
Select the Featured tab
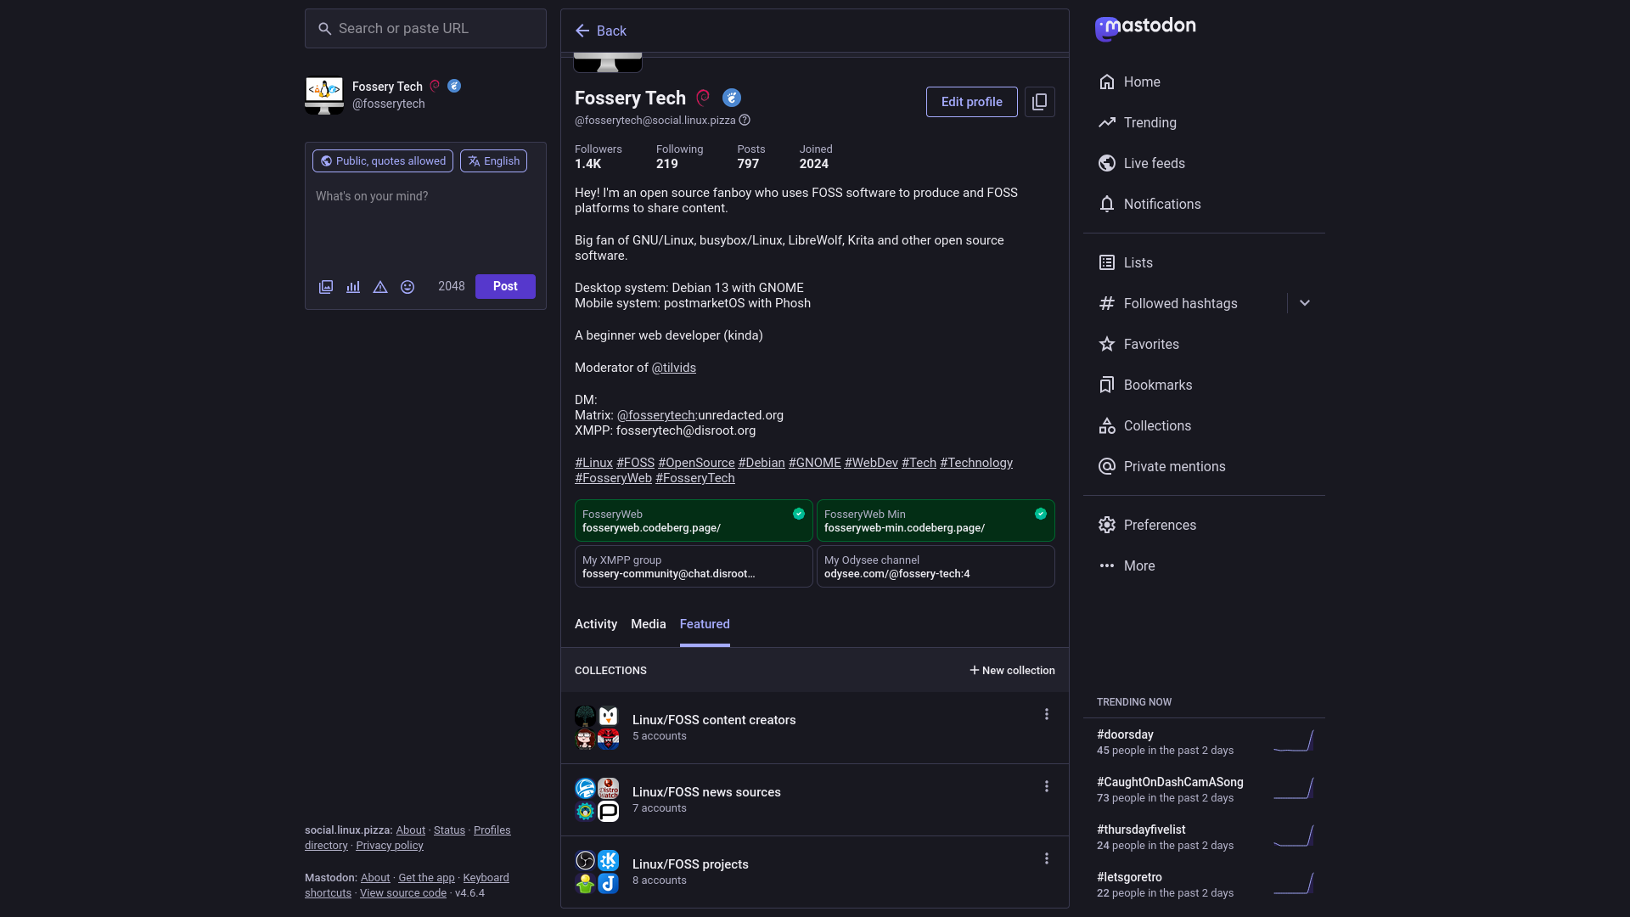(x=705, y=624)
